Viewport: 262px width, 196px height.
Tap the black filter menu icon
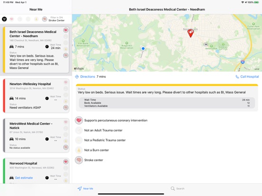point(4,19)
